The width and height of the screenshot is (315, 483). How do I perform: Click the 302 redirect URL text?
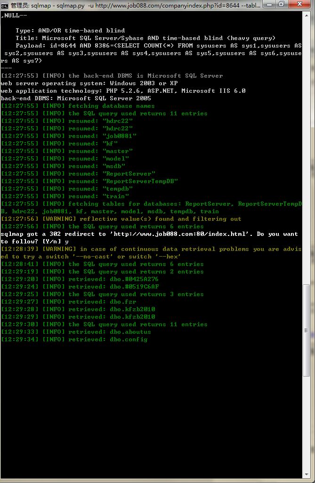[x=180, y=234]
